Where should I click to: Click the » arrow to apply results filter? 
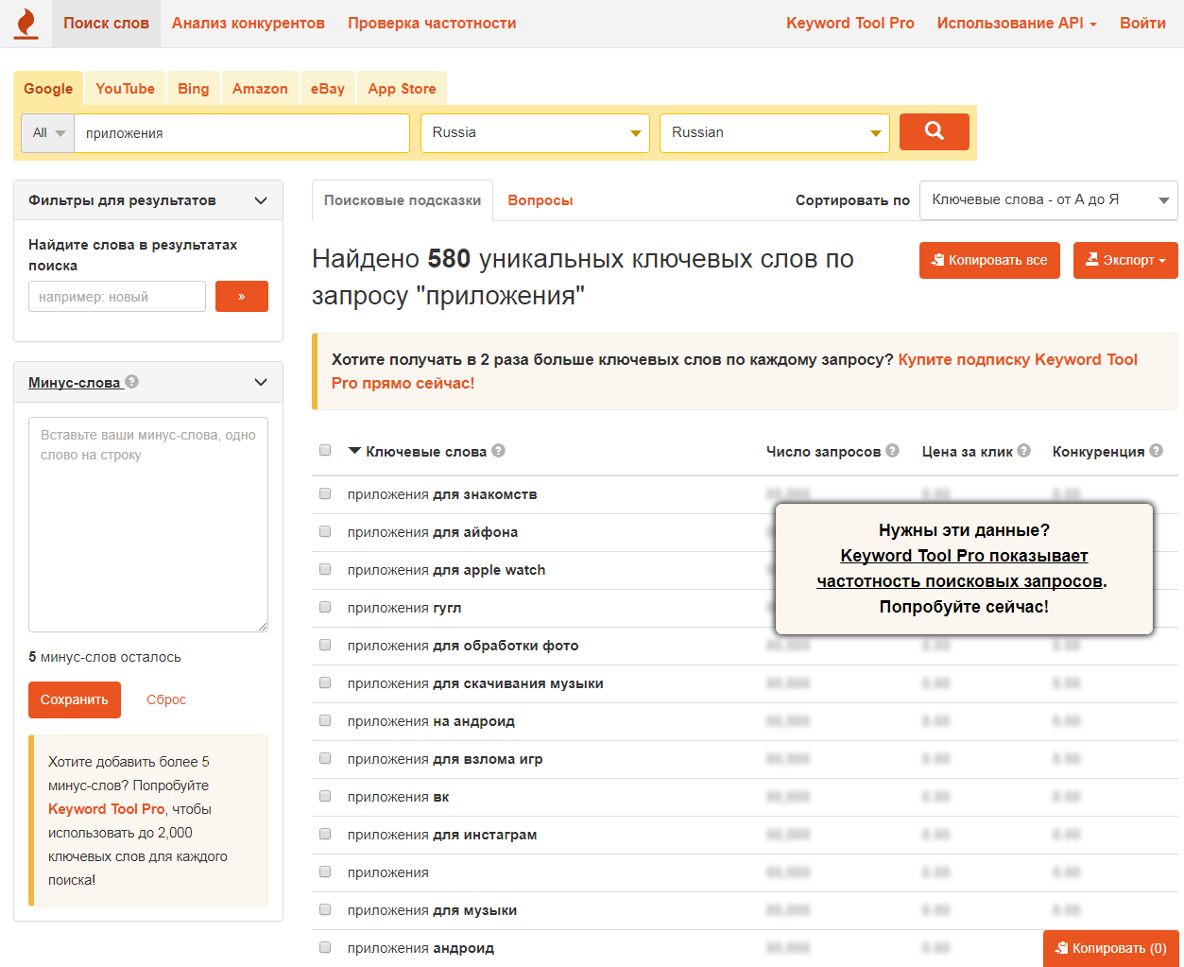coord(241,296)
